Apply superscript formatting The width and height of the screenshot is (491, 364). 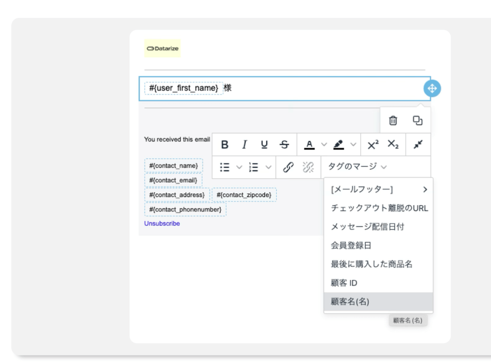(373, 145)
